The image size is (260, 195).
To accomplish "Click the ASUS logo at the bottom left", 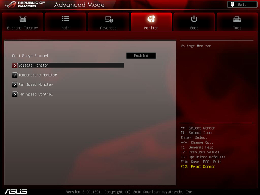I will 16,191.
